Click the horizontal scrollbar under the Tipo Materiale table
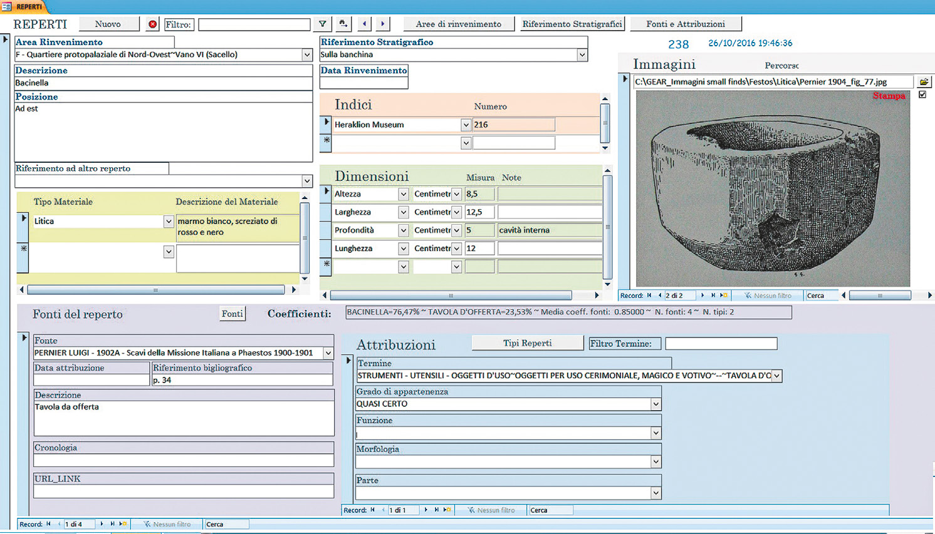The image size is (935, 534). point(155,290)
